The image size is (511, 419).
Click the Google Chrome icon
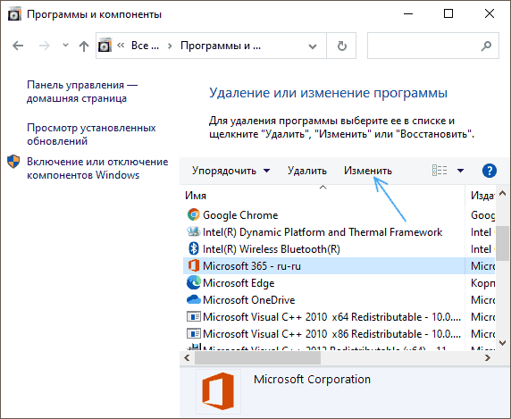(x=193, y=214)
